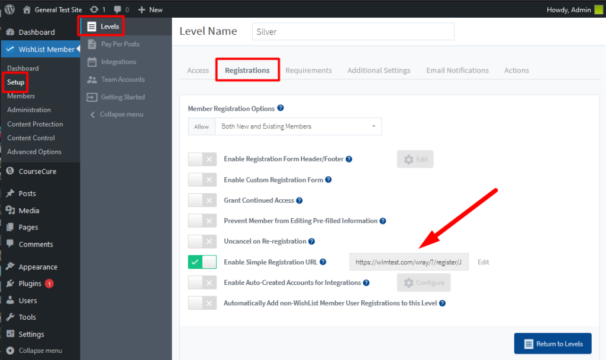The height and width of the screenshot is (360, 606).
Task: Switch to the Access tab
Action: (x=198, y=70)
